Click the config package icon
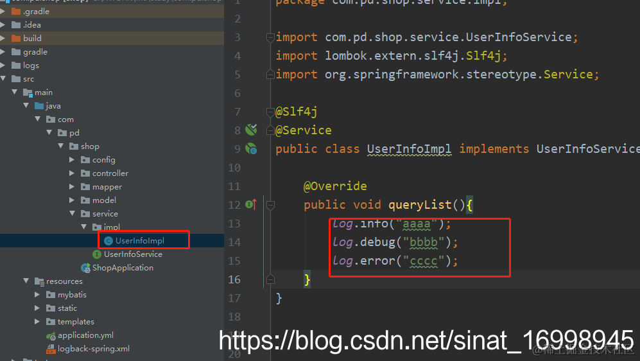This screenshot has width=640, height=361. click(x=85, y=160)
